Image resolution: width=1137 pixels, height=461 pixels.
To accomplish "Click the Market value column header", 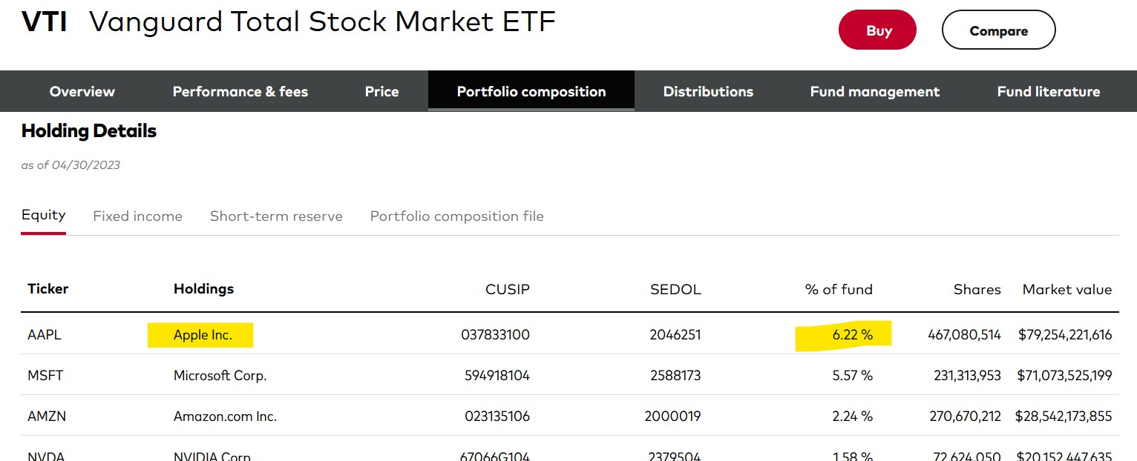I will click(x=1066, y=290).
